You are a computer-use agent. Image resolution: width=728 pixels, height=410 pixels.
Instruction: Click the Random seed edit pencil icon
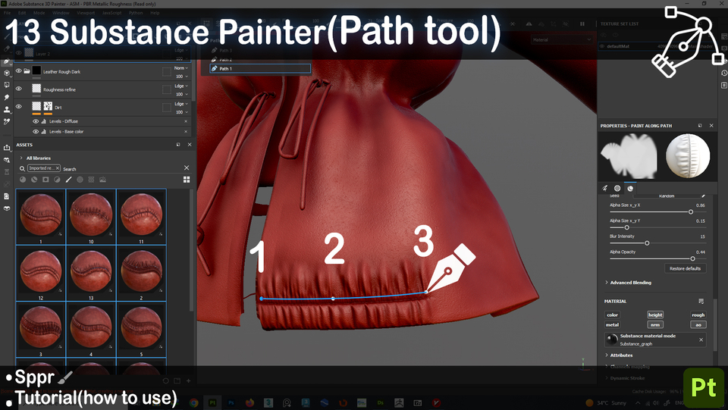point(704,196)
